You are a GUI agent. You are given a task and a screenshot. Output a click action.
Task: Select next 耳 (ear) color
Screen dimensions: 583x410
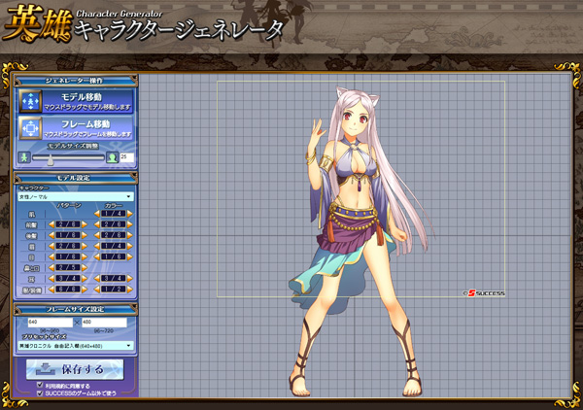tap(130, 279)
